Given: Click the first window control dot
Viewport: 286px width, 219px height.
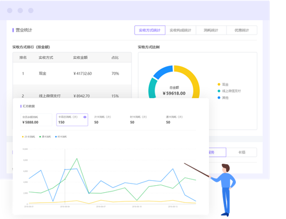Looking at the screenshot, I should pyautogui.click(x=10, y=11).
